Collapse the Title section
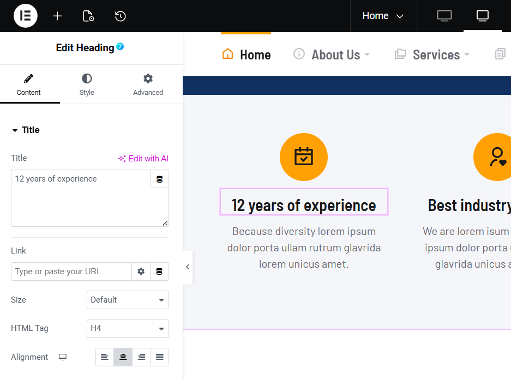This screenshot has width=511, height=380. [x=26, y=130]
